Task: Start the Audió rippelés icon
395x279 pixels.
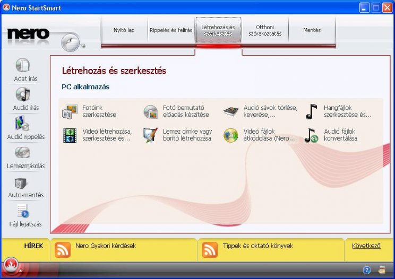Action: pos(22,123)
